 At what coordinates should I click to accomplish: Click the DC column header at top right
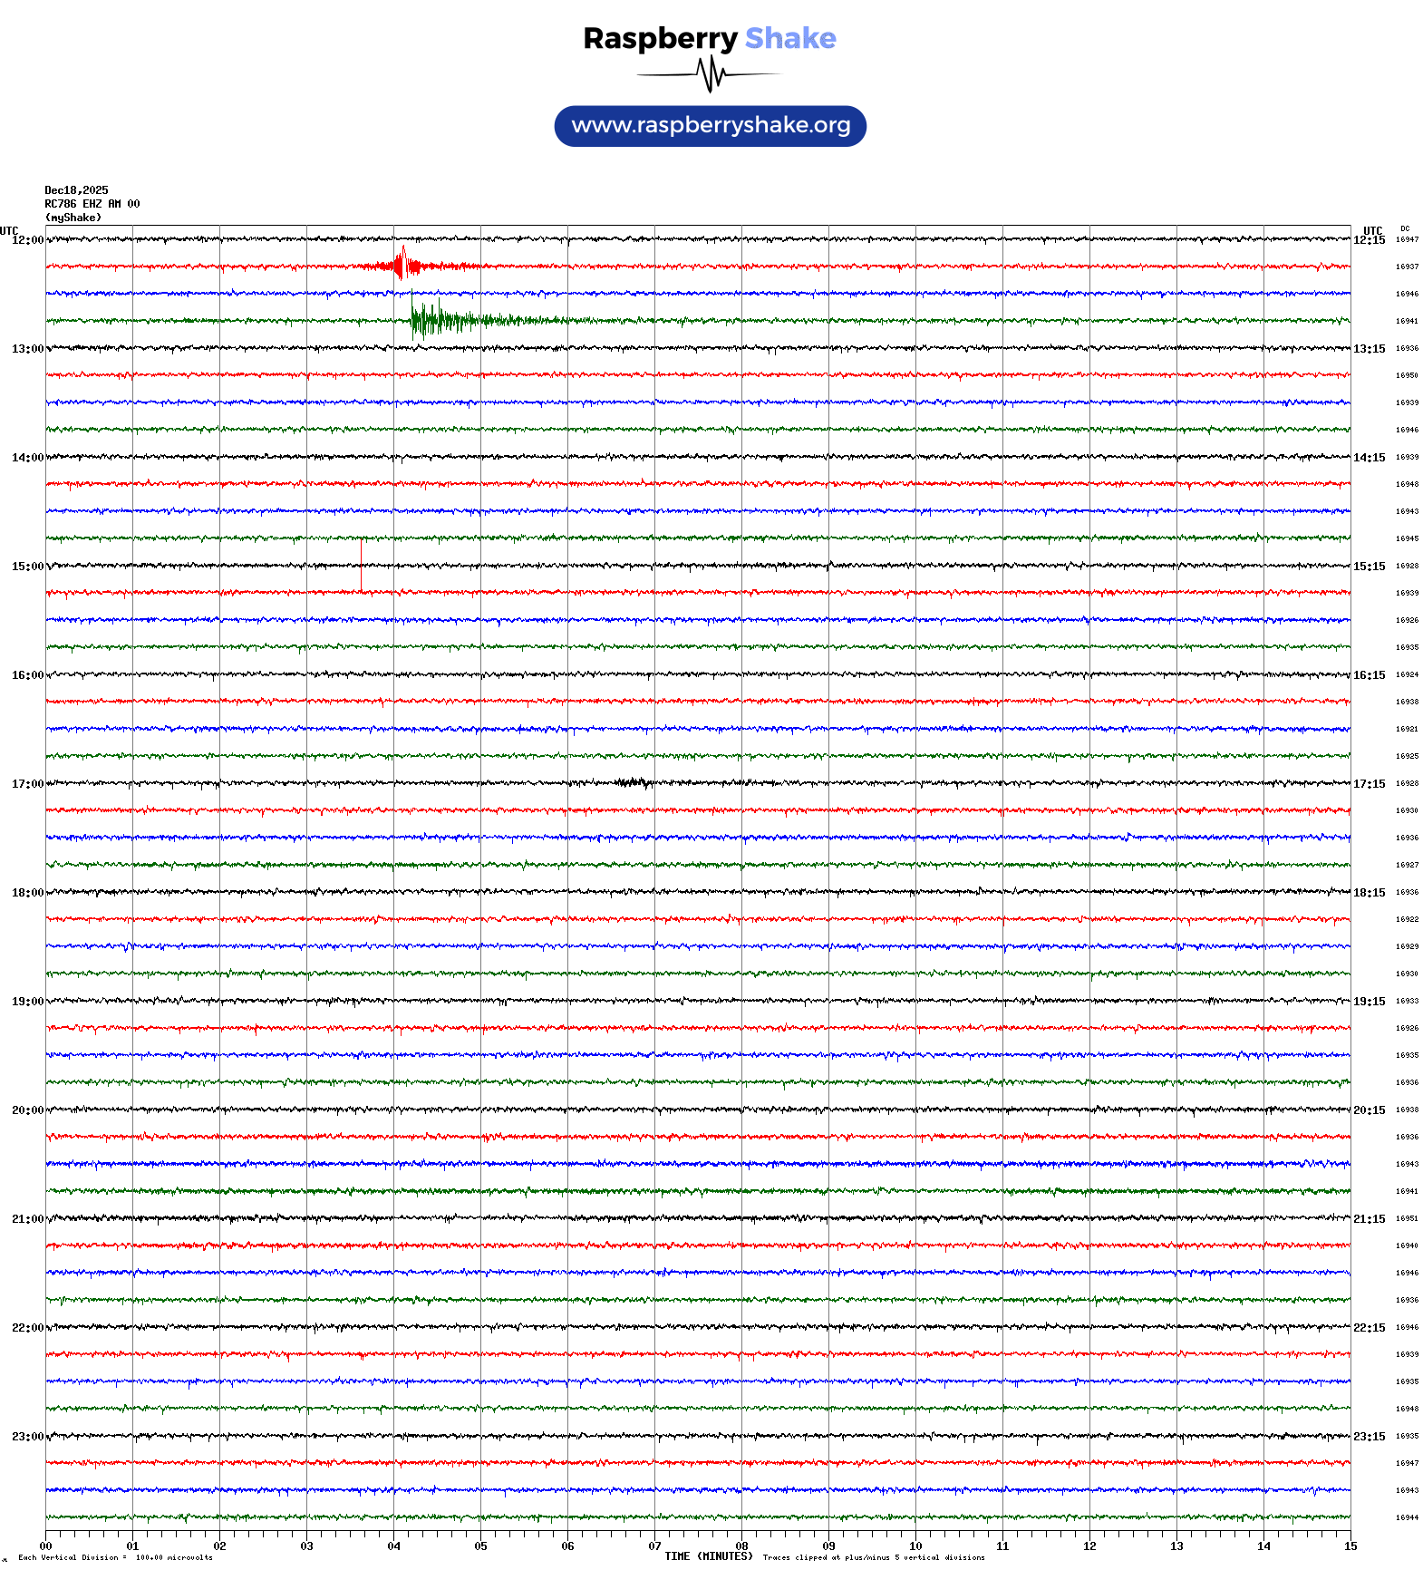click(x=1405, y=229)
